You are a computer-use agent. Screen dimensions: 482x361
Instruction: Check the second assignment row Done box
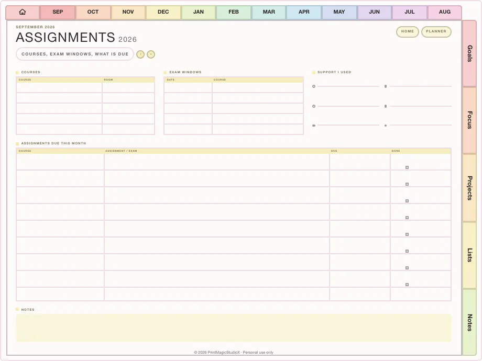coord(407,184)
